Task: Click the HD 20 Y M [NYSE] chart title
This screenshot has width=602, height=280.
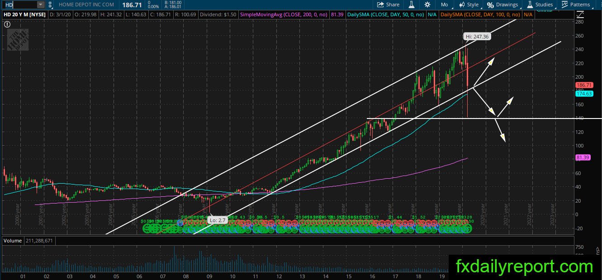Action: point(24,15)
